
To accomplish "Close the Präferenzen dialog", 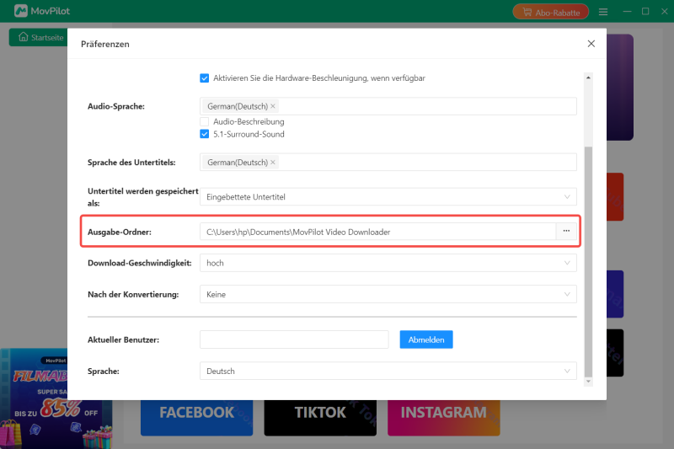I will pyautogui.click(x=591, y=44).
